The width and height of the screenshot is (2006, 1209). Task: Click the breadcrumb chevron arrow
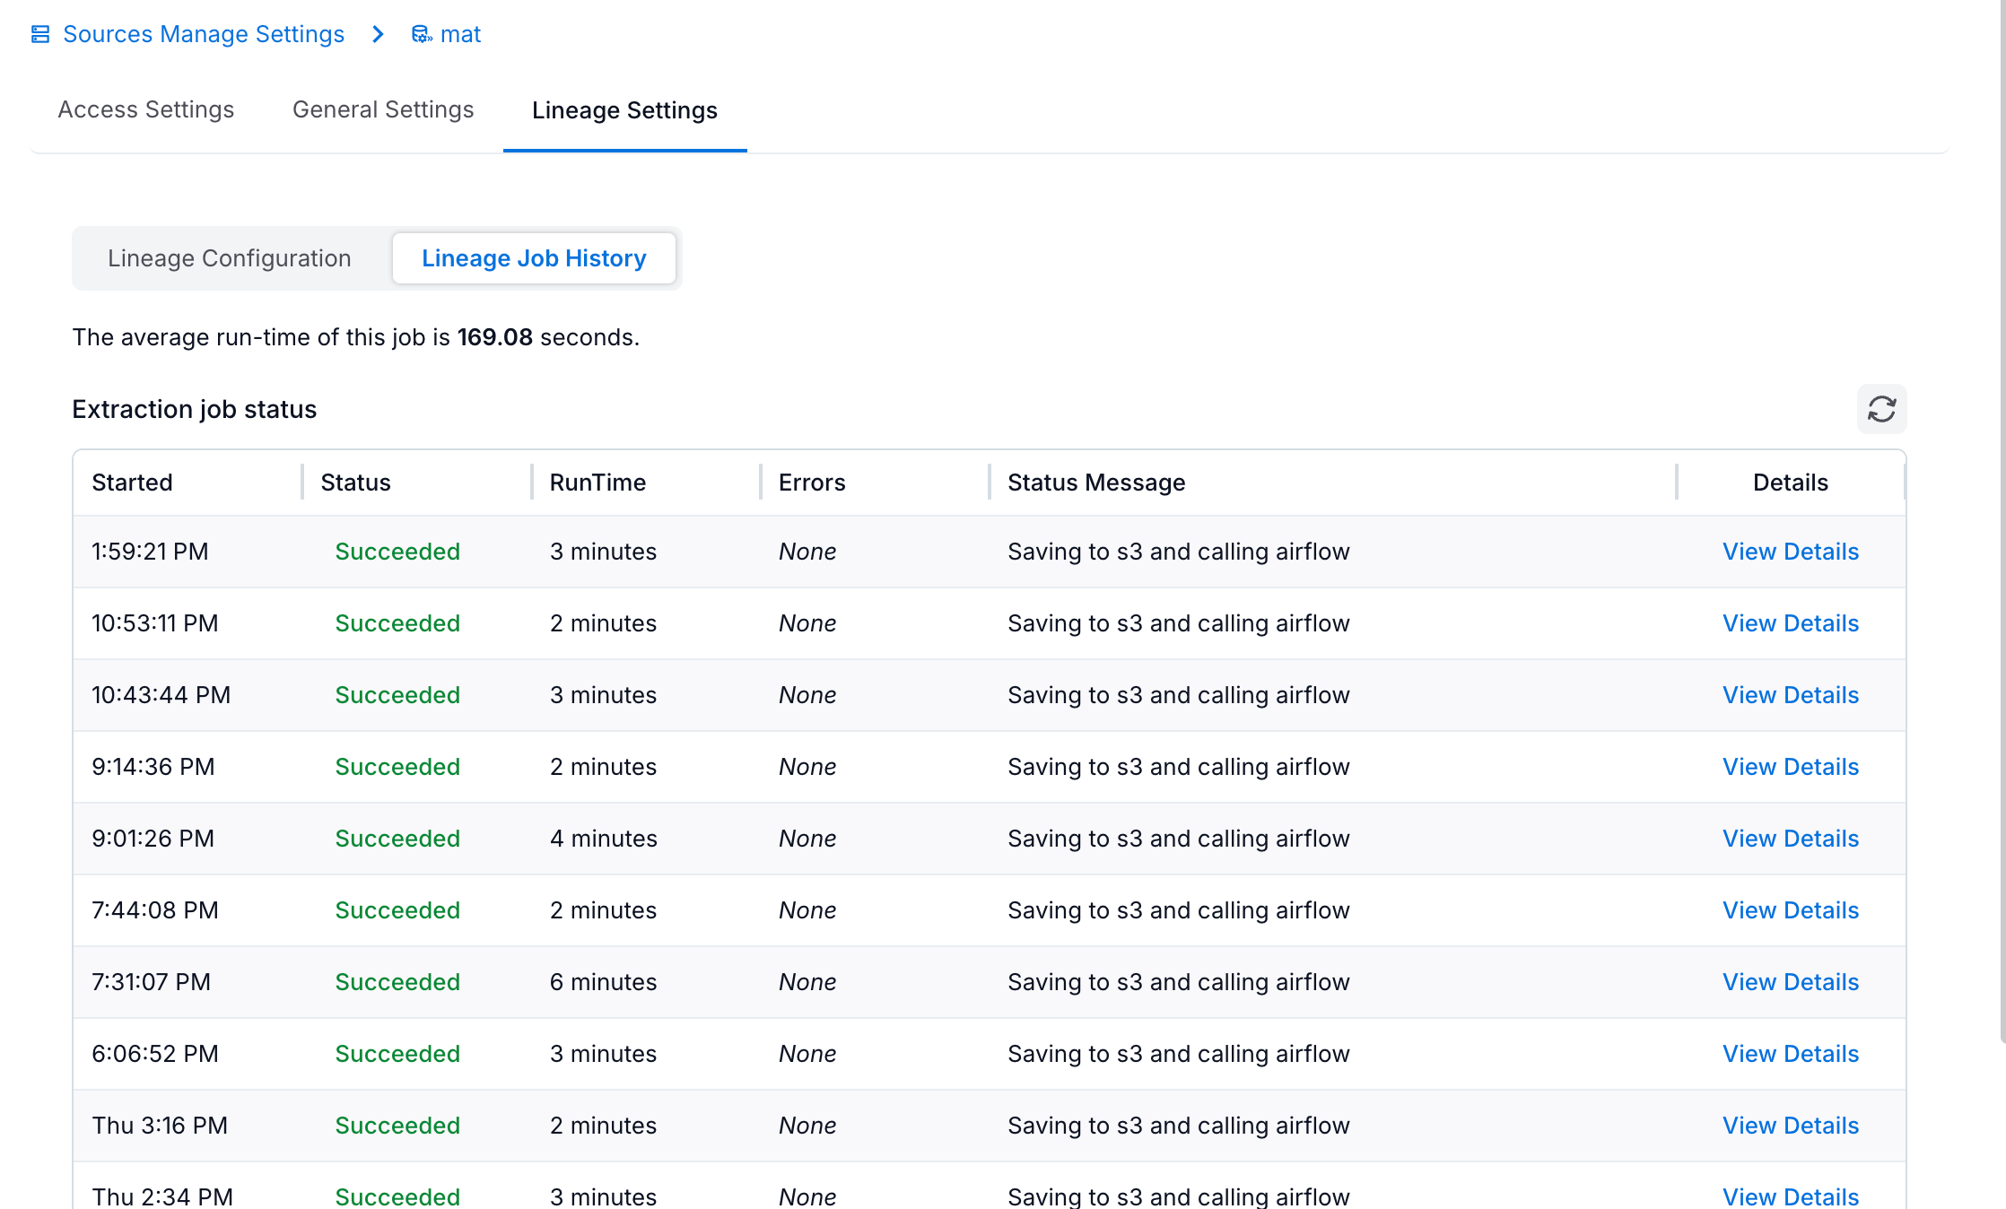[378, 34]
